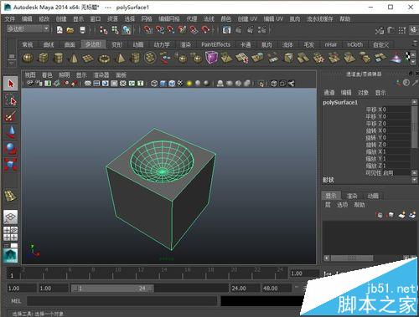Create a polygon cylinder from the shelf
Image resolution: width=419 pixels, height=317 pixels.
click(x=58, y=58)
